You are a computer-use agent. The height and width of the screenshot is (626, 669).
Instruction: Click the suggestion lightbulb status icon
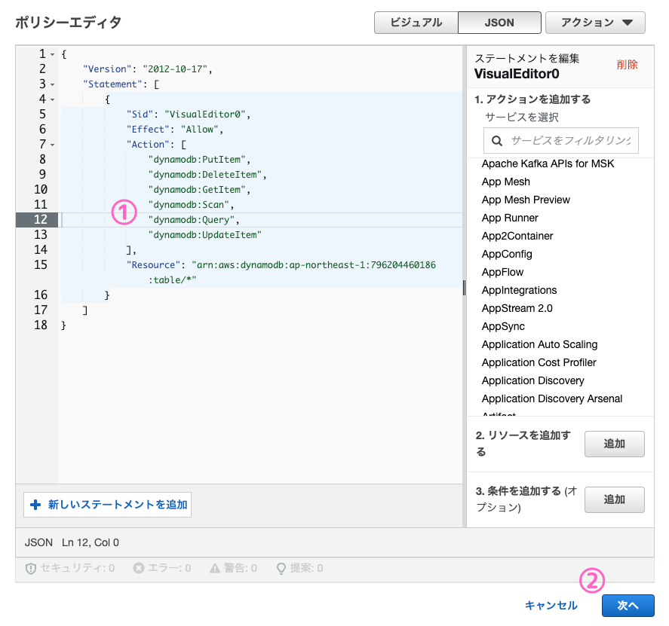tap(281, 569)
